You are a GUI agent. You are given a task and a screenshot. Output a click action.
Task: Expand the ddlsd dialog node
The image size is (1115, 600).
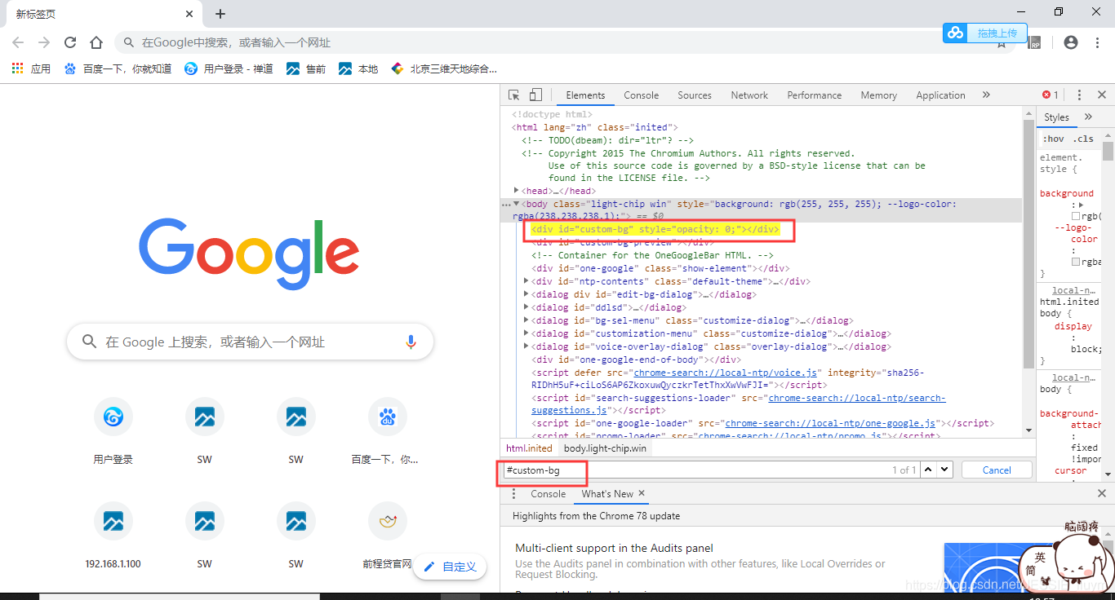click(x=526, y=307)
